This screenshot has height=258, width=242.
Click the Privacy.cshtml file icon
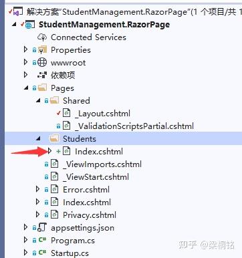pos(55,215)
